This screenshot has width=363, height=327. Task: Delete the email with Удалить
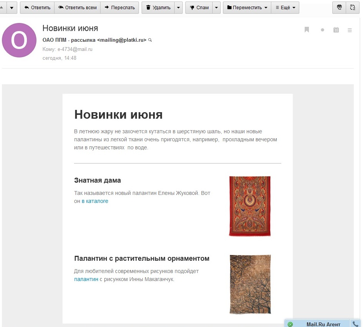(158, 8)
